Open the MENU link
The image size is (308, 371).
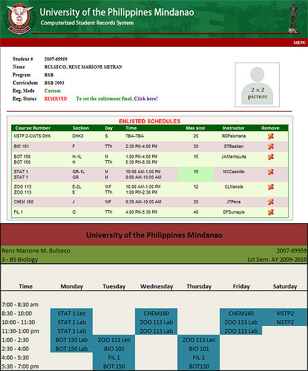point(299,43)
